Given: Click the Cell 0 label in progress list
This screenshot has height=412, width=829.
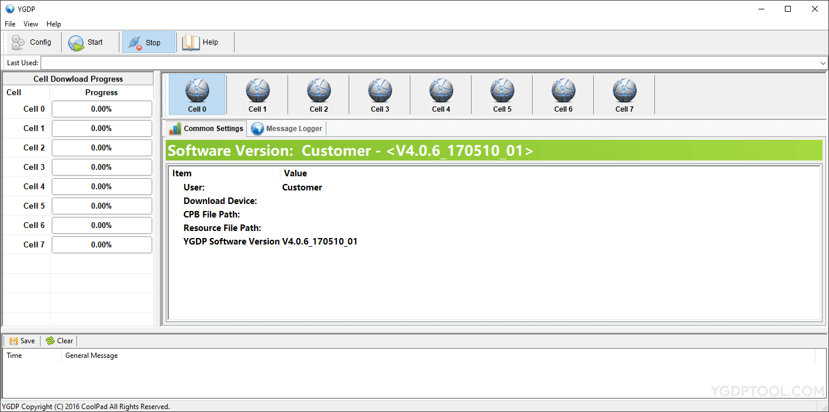Looking at the screenshot, I should coord(34,109).
